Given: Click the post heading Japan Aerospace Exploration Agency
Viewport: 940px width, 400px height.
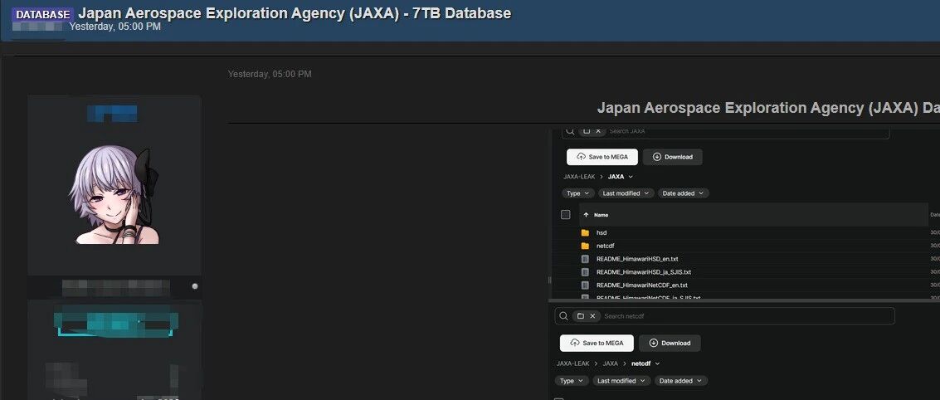Looking at the screenshot, I should (768, 109).
